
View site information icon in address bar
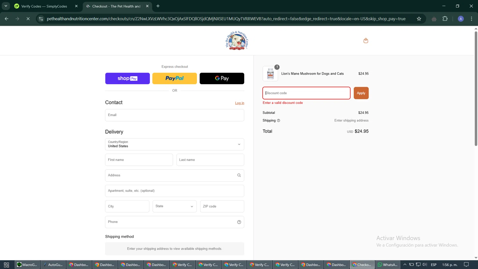point(41,19)
